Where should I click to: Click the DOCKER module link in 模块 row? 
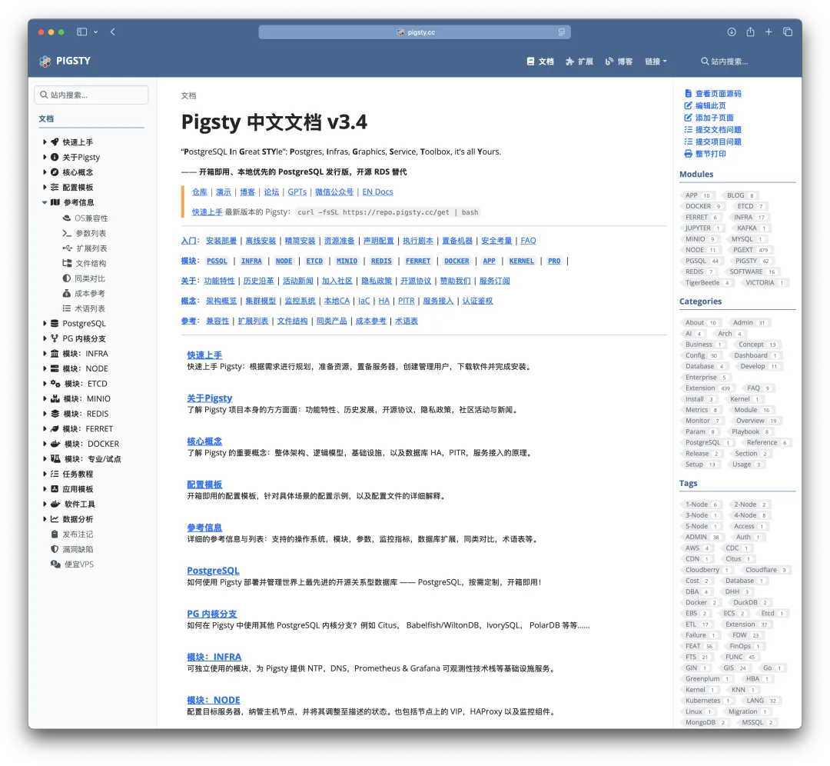pyautogui.click(x=456, y=261)
